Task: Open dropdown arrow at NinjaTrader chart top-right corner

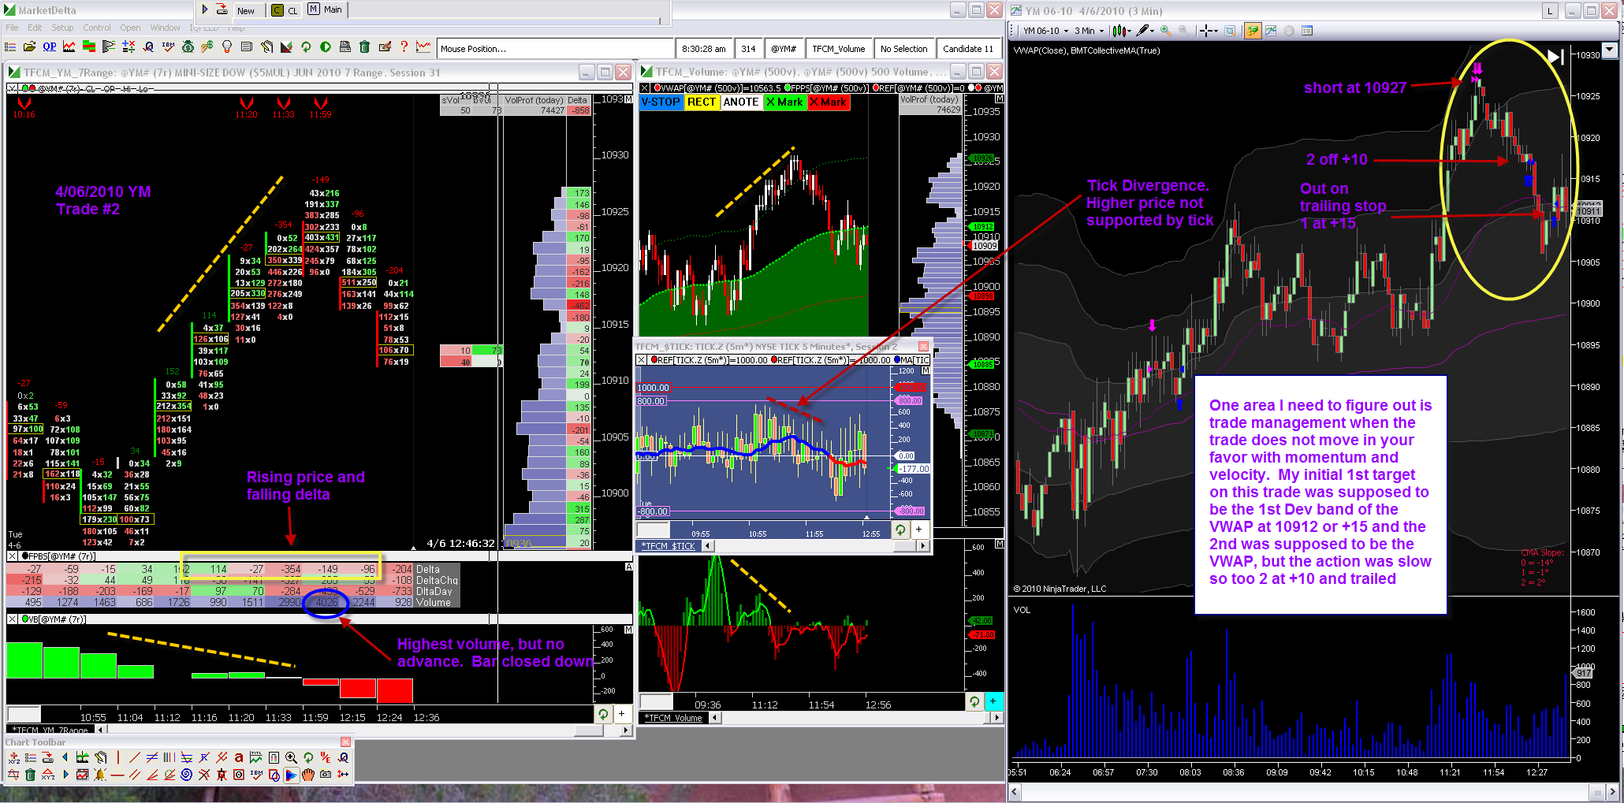Action: click(x=1609, y=50)
